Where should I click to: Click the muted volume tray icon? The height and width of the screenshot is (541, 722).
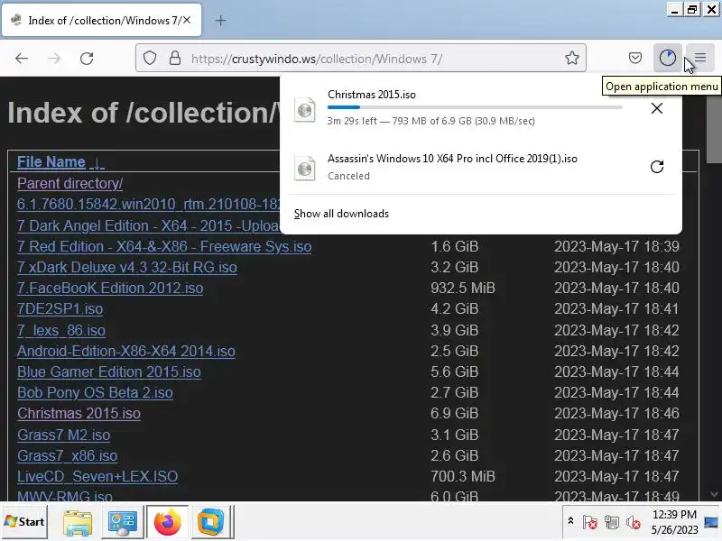click(634, 522)
